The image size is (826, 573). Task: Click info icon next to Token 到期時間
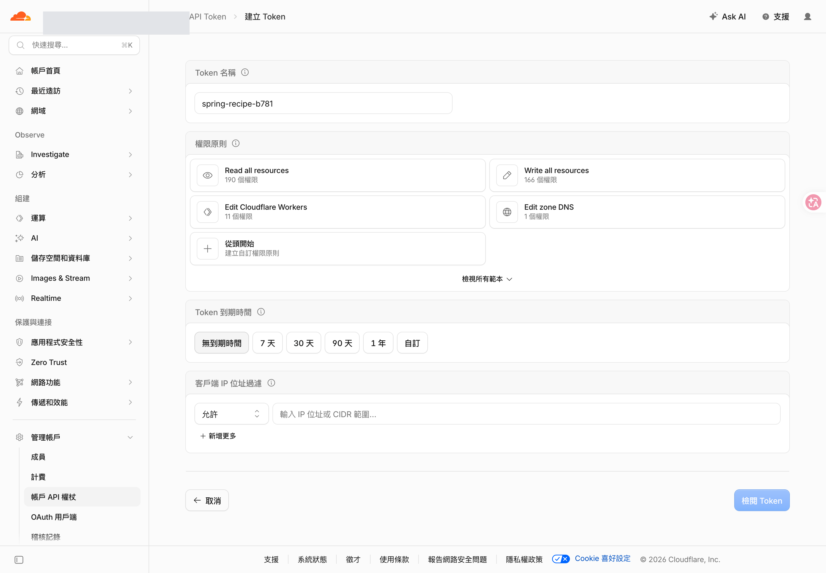(261, 312)
